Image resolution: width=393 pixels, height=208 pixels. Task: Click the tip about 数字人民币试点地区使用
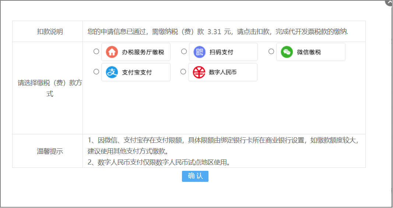159,162
